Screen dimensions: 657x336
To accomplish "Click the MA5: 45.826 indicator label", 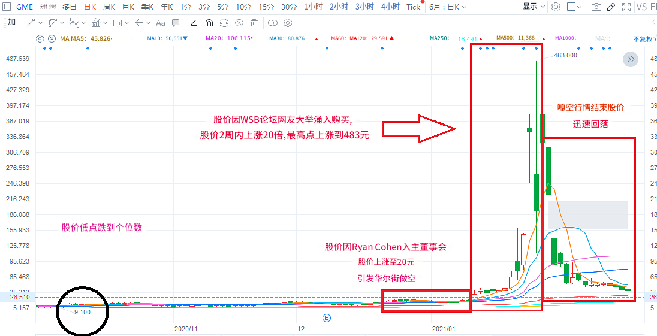I will (86, 38).
